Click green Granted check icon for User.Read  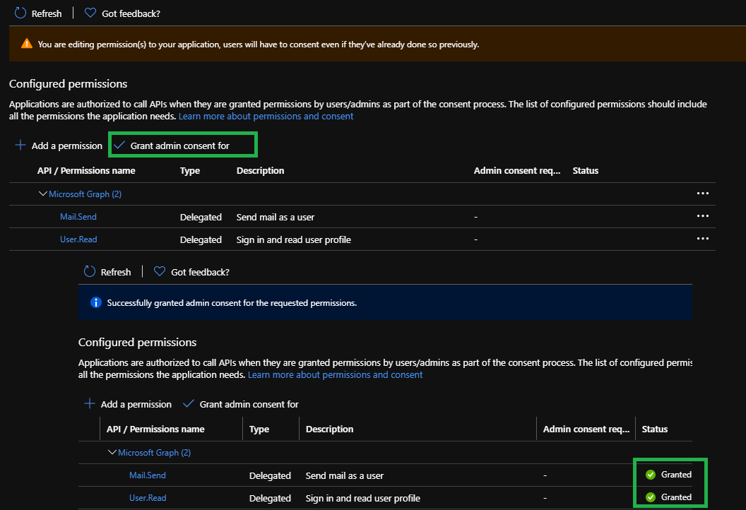651,497
